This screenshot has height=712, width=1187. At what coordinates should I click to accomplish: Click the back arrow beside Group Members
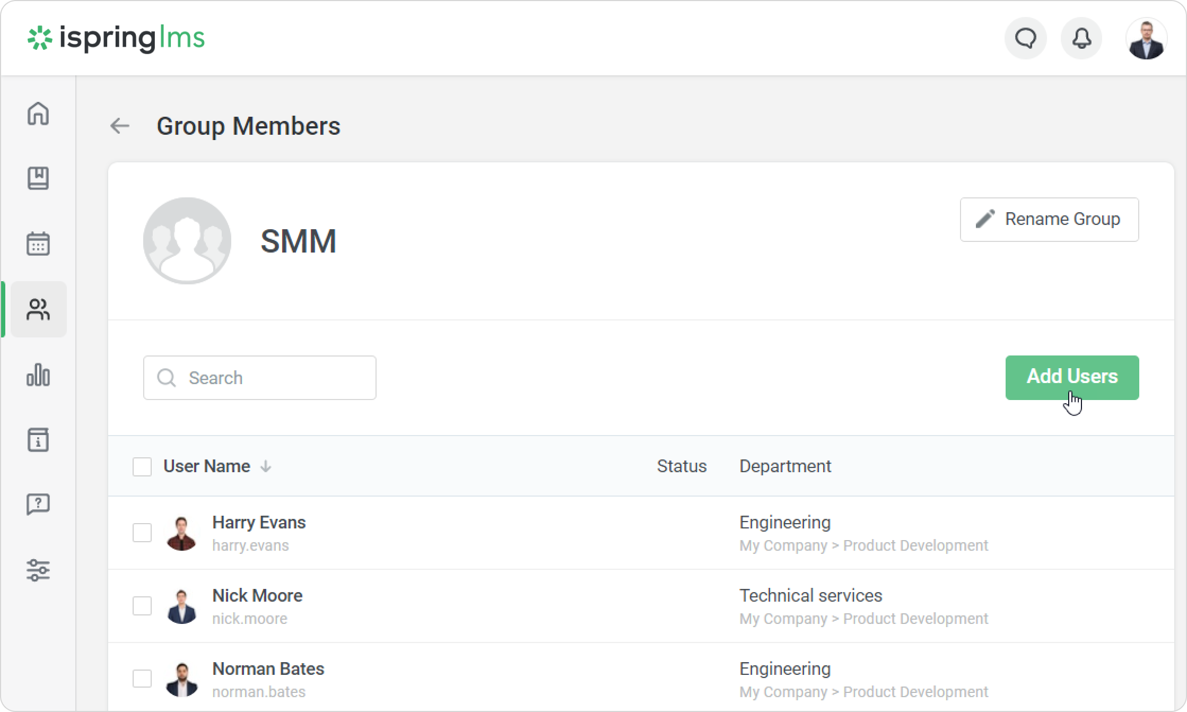pos(120,126)
